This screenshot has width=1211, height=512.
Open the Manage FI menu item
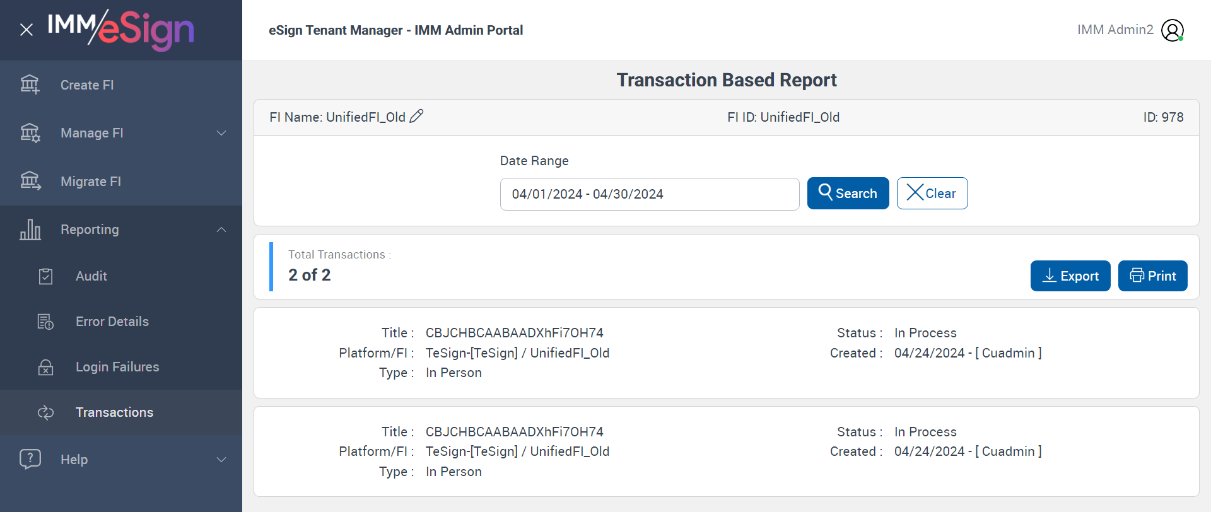tap(121, 133)
